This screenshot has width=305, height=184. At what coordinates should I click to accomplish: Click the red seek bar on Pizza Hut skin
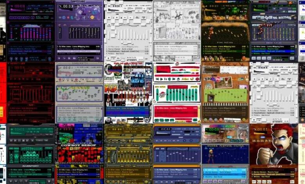point(177,76)
